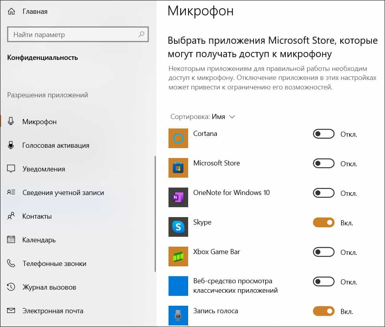Click the Cortana app icon
The image size is (385, 327).
point(178,138)
